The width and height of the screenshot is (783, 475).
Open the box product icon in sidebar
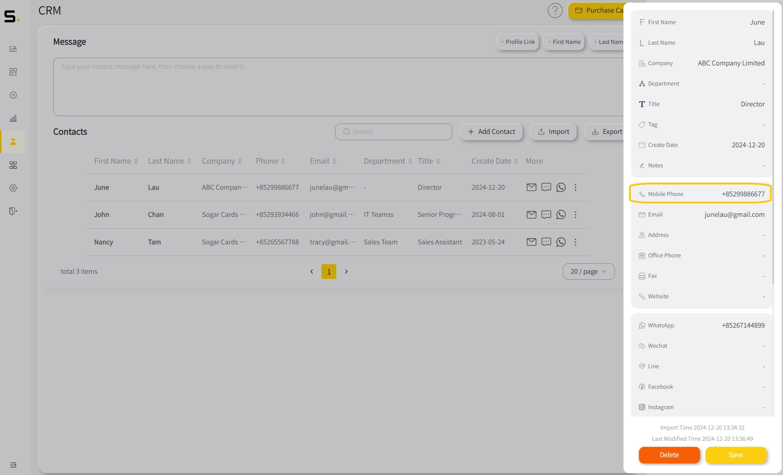(13, 95)
